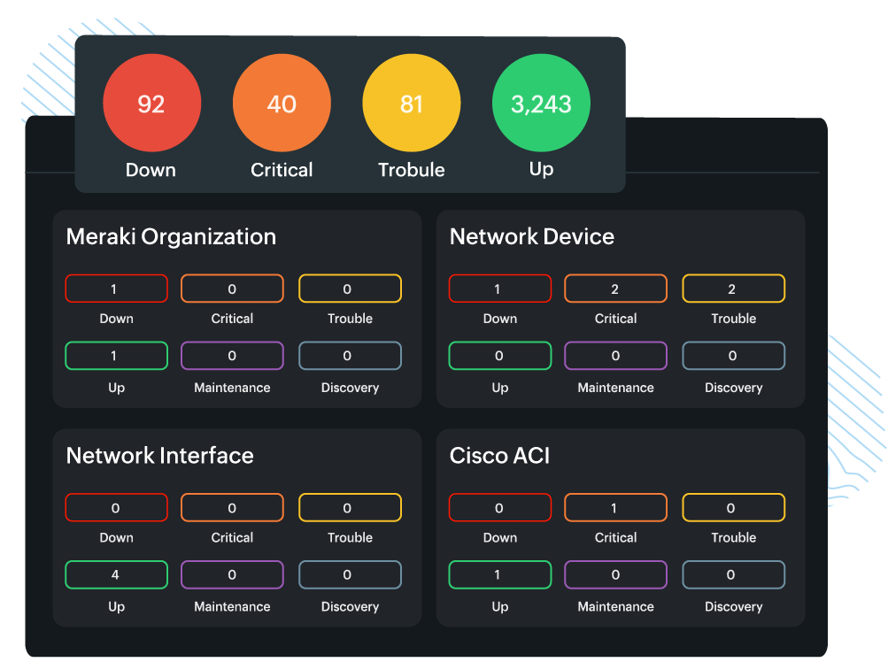Select Network Interface Trouble count box
The height and width of the screenshot is (662, 888).
tap(350, 508)
